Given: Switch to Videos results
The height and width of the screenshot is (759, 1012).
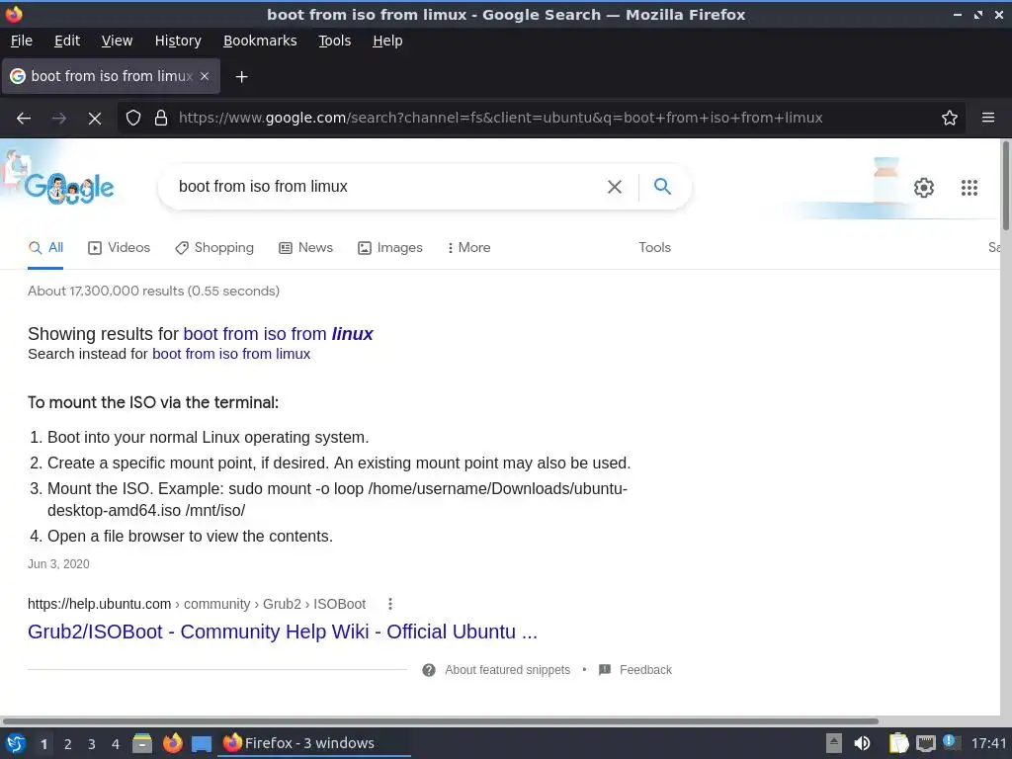Looking at the screenshot, I should (x=119, y=248).
